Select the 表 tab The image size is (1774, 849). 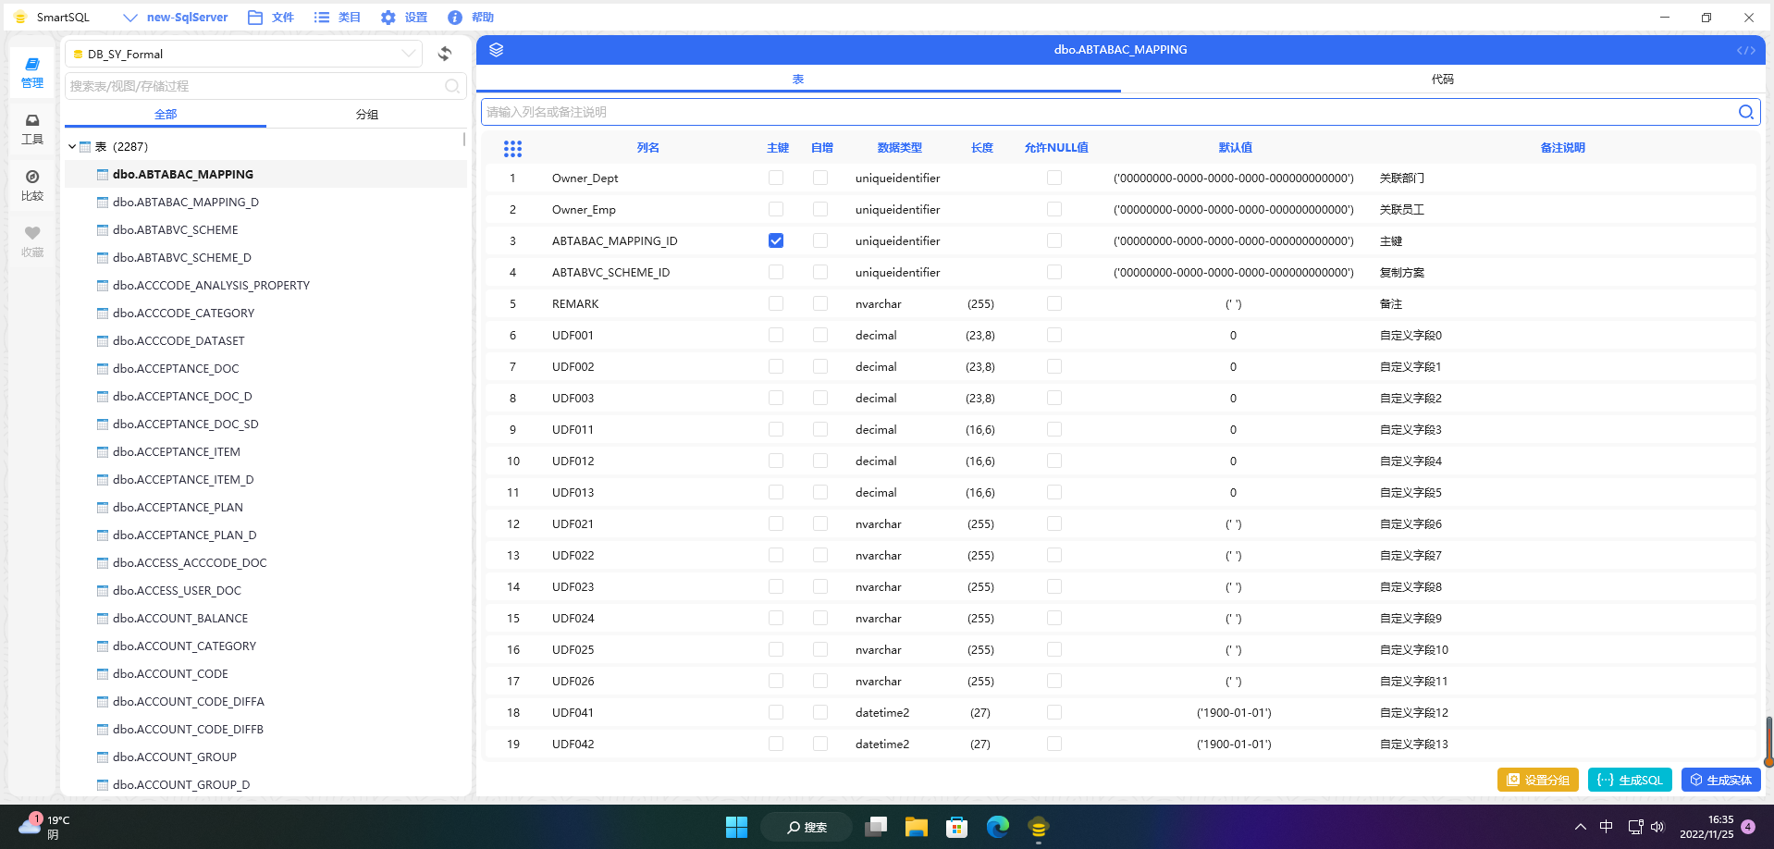798,80
